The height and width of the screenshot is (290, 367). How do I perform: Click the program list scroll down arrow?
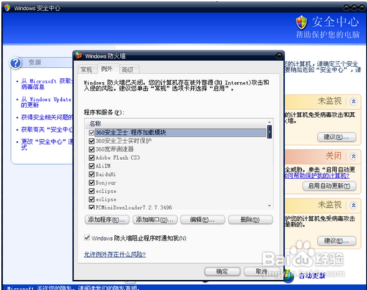point(269,206)
